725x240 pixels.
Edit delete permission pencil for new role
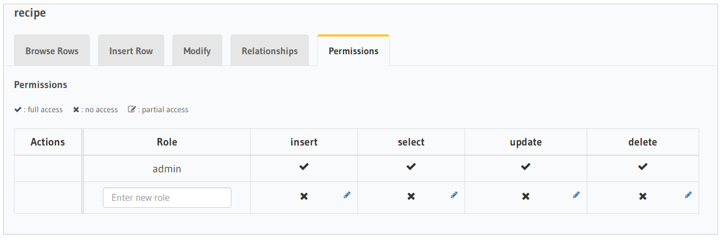click(688, 195)
